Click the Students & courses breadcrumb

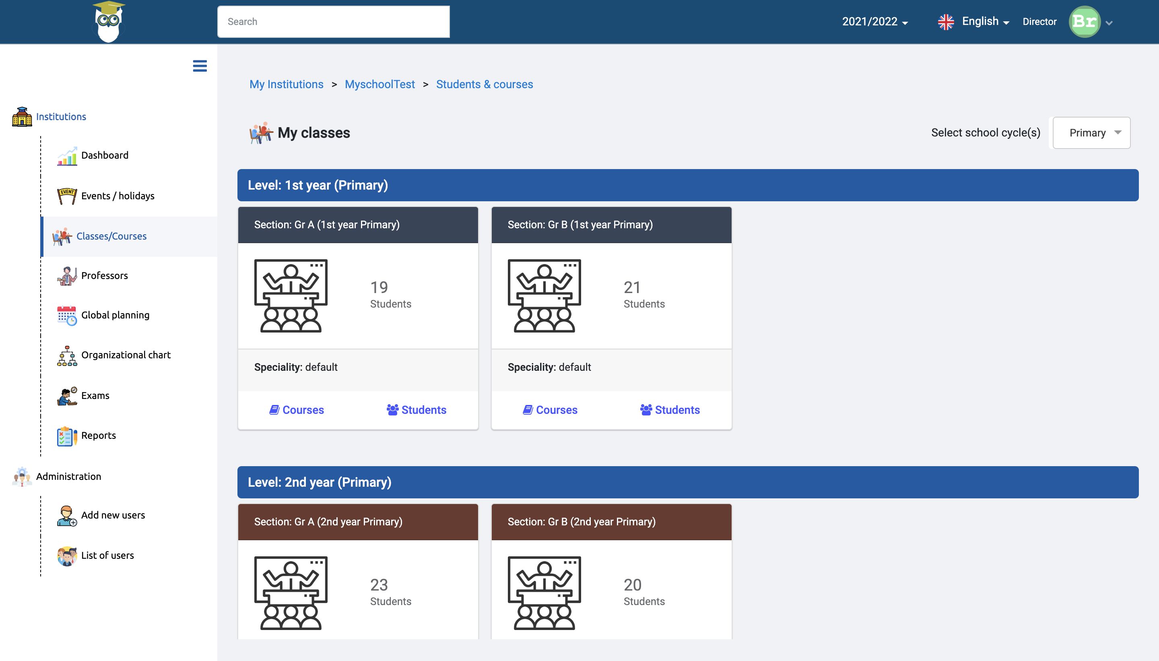[485, 85]
